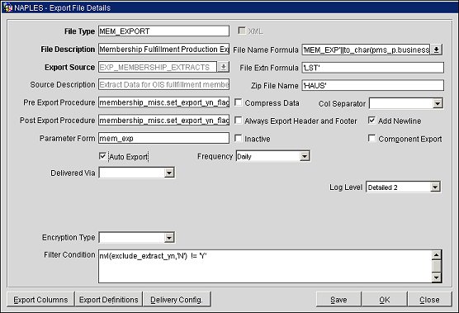Uncheck the Auto Export checkbox

pos(102,156)
